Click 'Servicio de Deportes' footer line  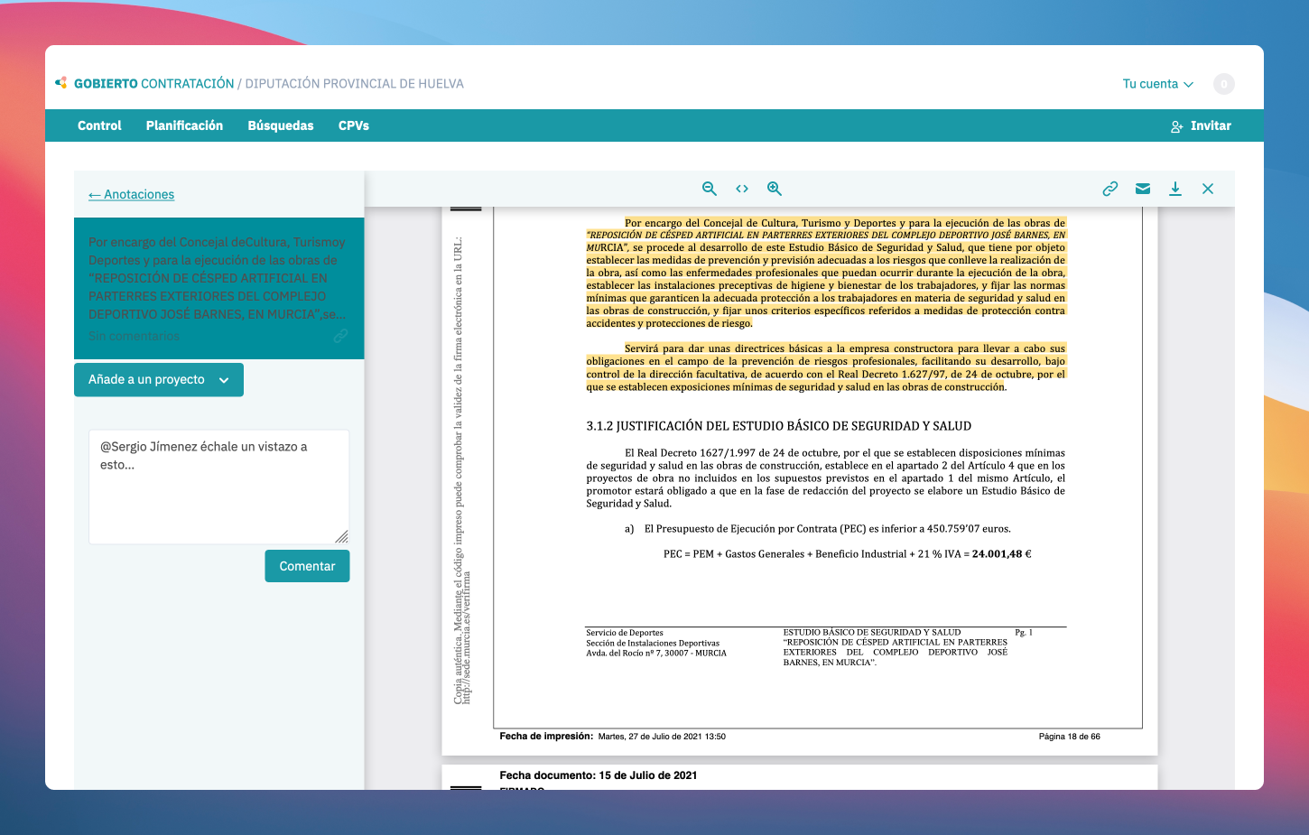(625, 633)
